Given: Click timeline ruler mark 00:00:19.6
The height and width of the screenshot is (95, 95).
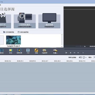Looking at the screenshot, I should click(x=8, y=61).
